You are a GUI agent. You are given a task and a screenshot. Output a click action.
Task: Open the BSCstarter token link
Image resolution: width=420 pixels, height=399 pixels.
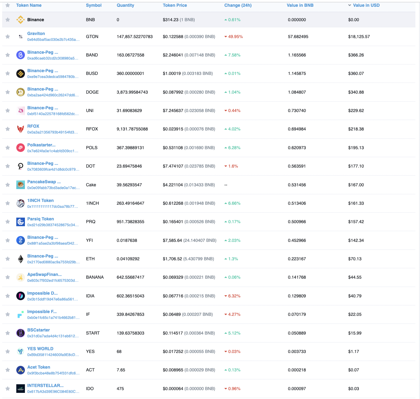38,330
